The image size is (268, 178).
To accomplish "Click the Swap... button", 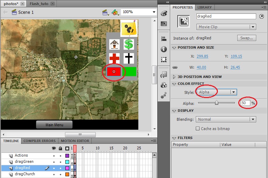I will pyautogui.click(x=247, y=38).
